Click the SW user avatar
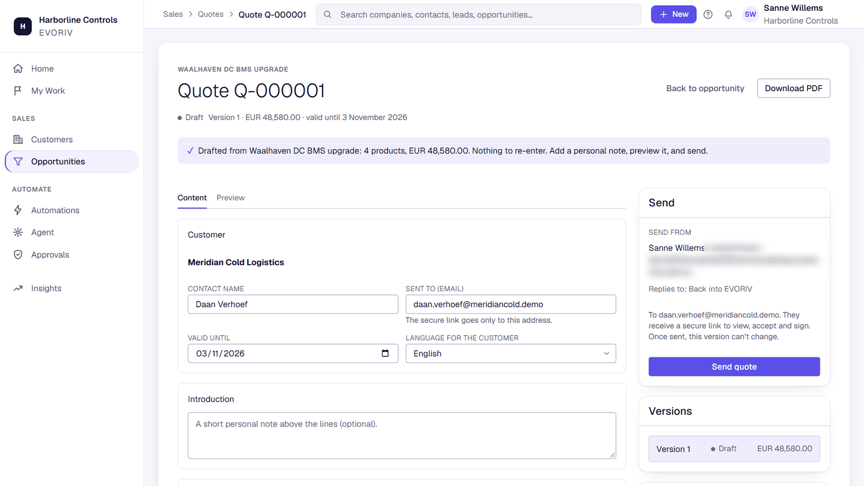This screenshot has width=864, height=486. (751, 15)
